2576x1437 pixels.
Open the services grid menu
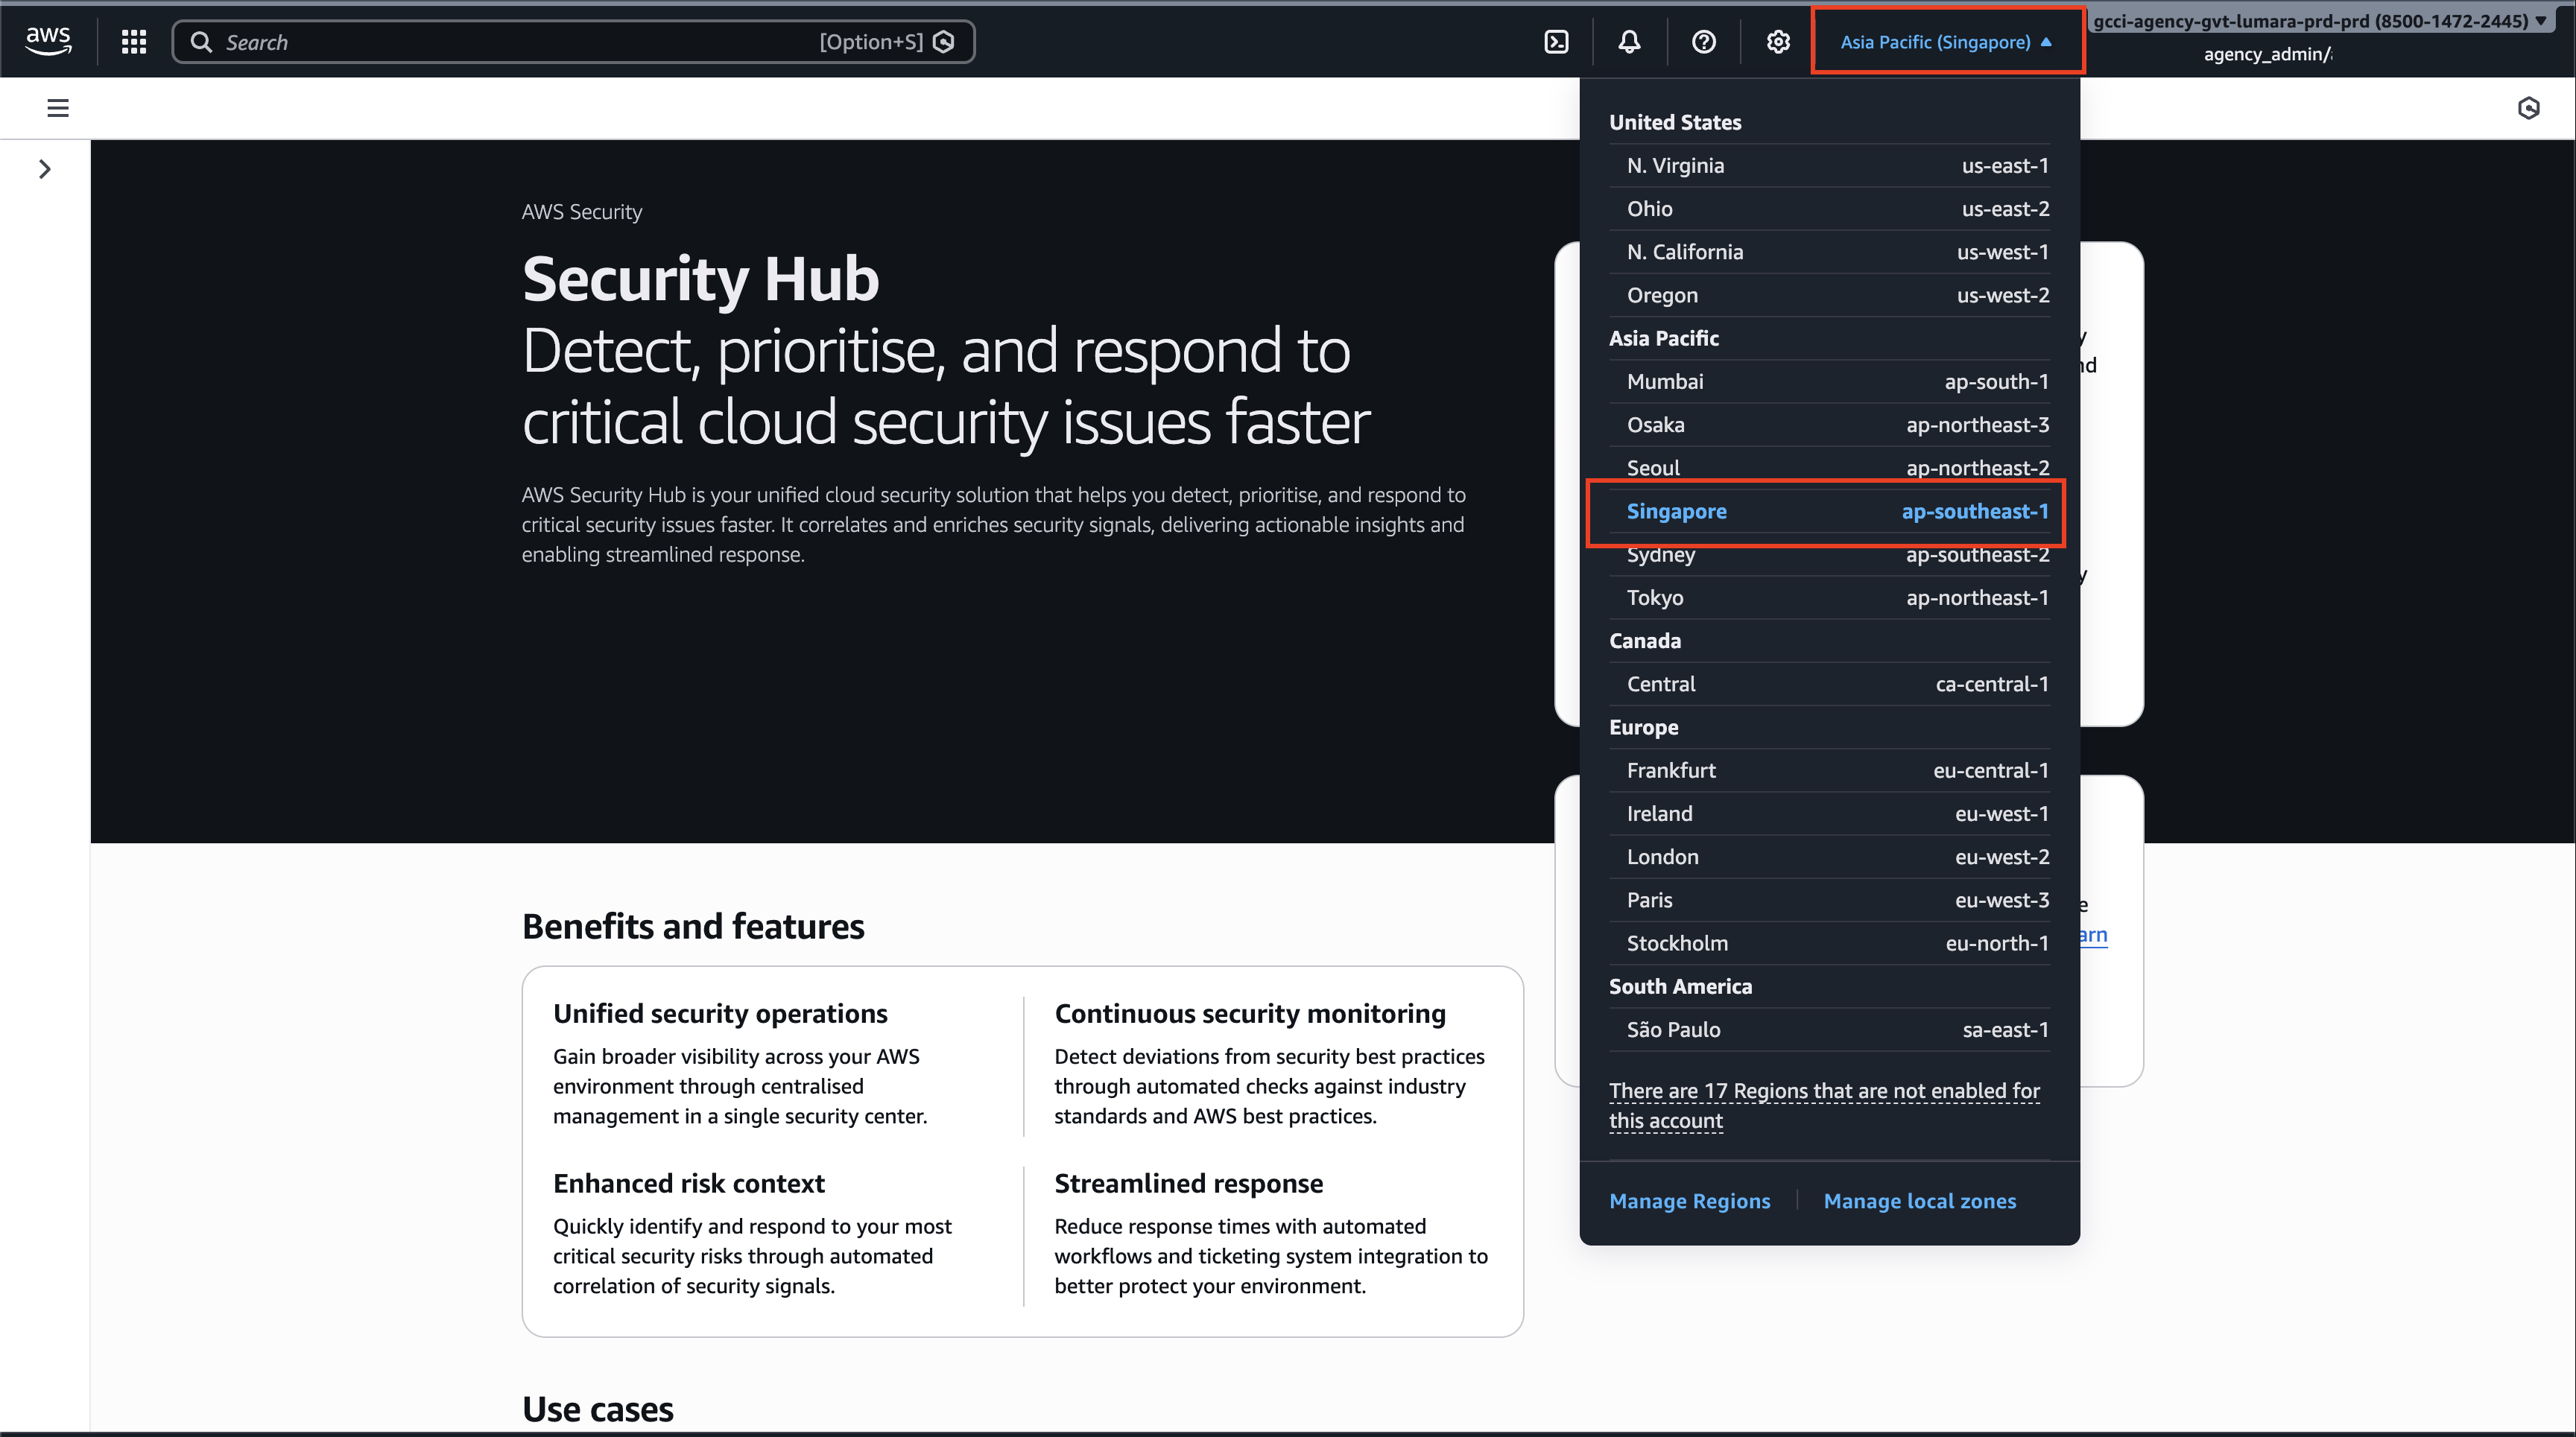click(x=134, y=41)
